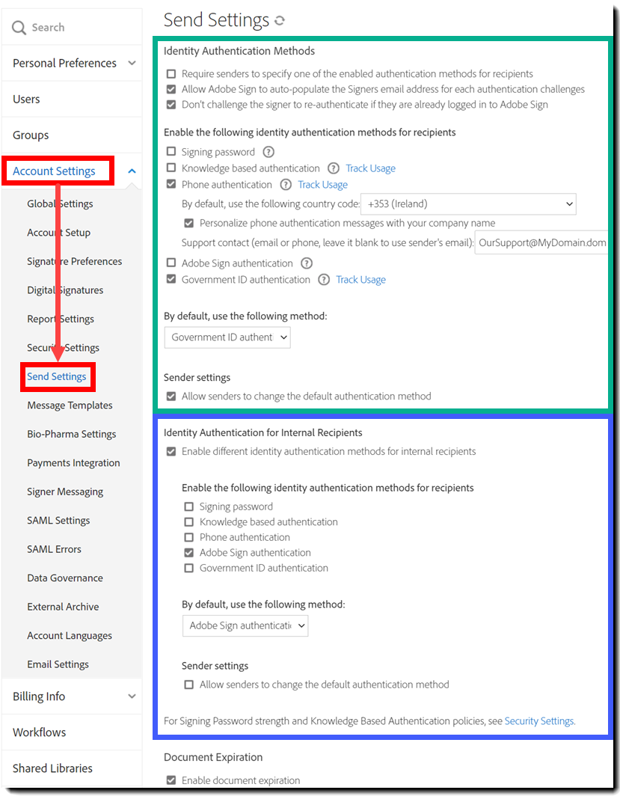Image resolution: width=620 pixels, height=796 pixels.
Task: Click help icon beside Phone authentication
Action: (x=285, y=185)
